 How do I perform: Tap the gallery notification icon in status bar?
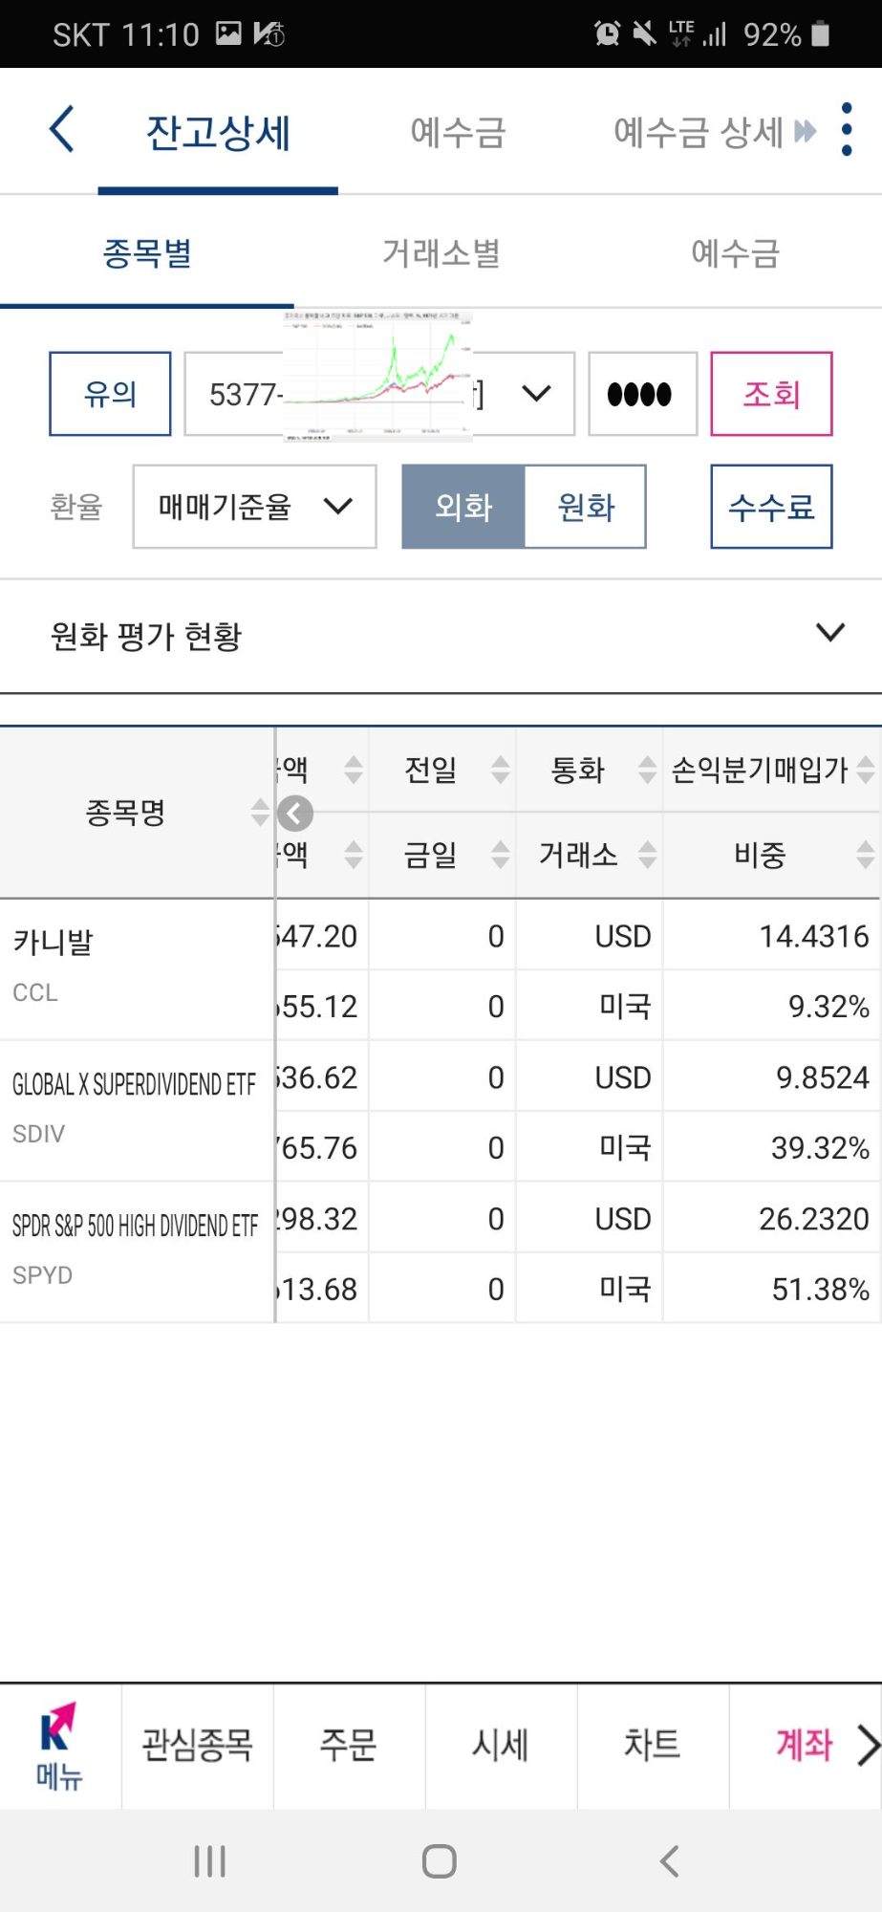click(229, 34)
